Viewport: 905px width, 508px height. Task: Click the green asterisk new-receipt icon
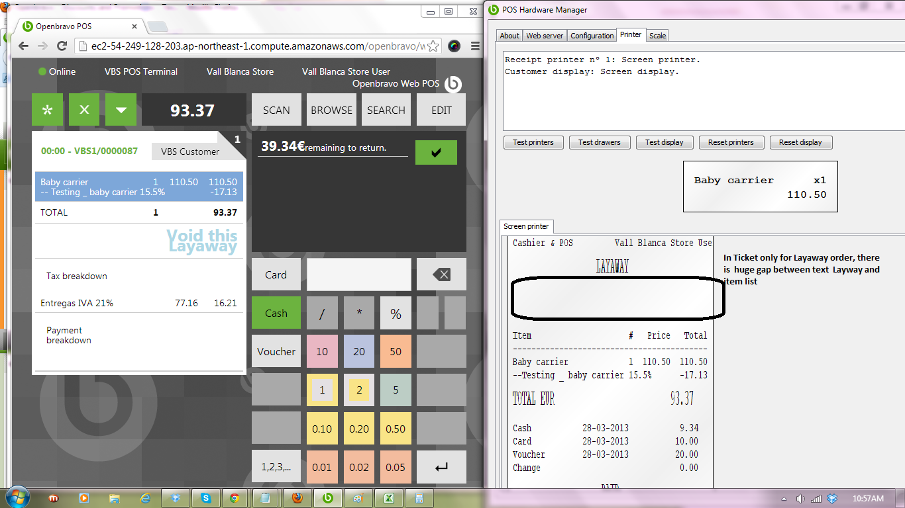tap(47, 110)
